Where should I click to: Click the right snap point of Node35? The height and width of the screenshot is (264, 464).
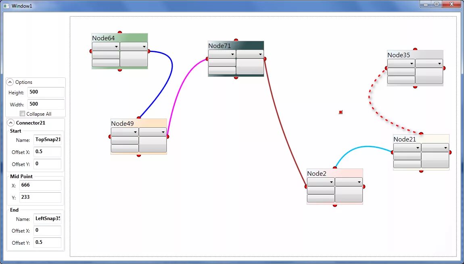pyautogui.click(x=444, y=68)
